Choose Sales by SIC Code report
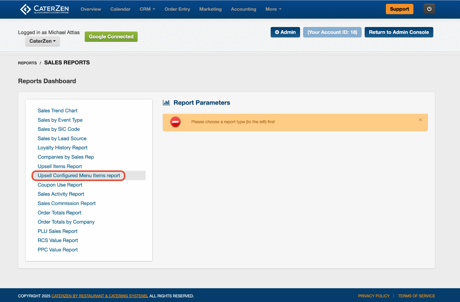Screen dimensions: 460x302 pyautogui.click(x=58, y=129)
